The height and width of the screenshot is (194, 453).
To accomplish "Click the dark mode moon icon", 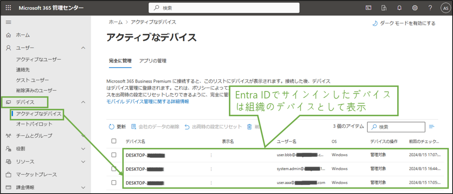I will pyautogui.click(x=375, y=23).
